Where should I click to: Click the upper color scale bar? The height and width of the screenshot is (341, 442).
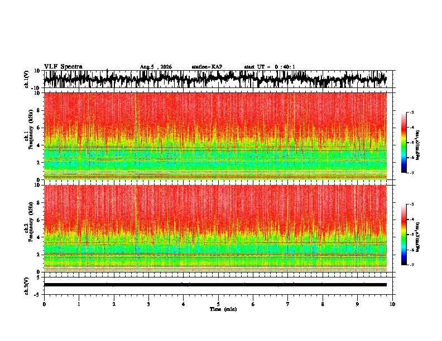click(404, 143)
